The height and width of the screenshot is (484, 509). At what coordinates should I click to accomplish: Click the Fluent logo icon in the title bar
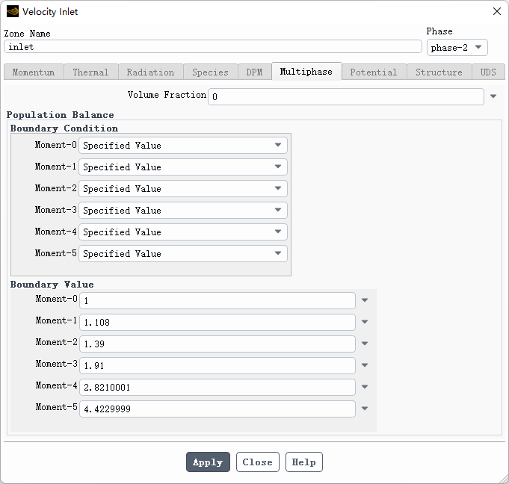click(13, 12)
